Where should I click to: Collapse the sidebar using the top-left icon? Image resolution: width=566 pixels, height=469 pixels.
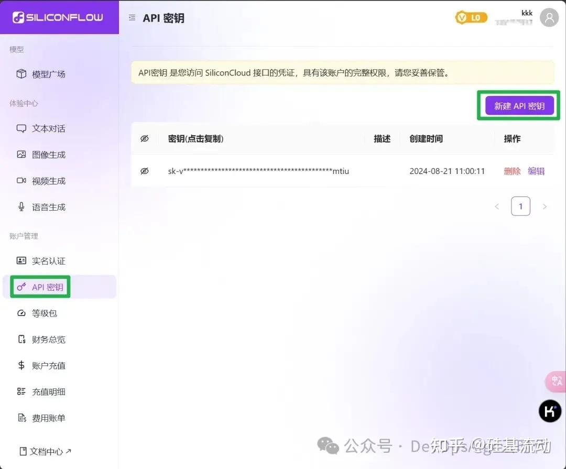pos(132,17)
